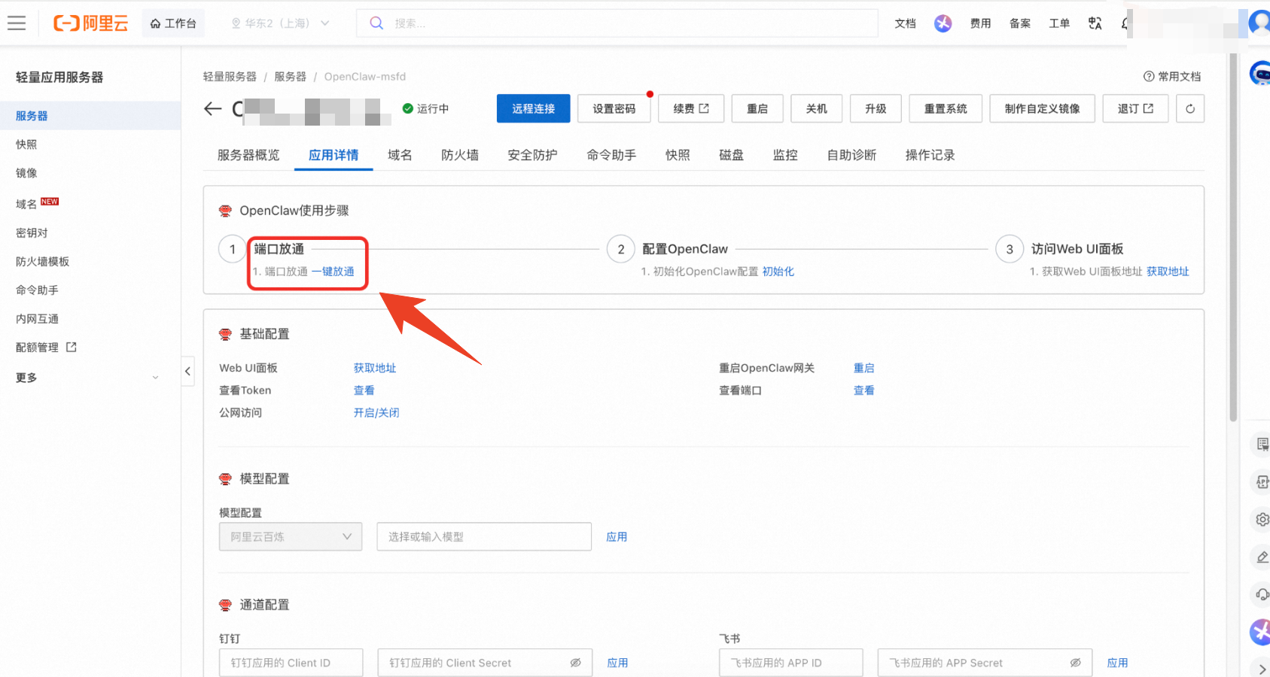Open the 华东2（上海）region dropdown
The image size is (1270, 677).
[x=280, y=23]
